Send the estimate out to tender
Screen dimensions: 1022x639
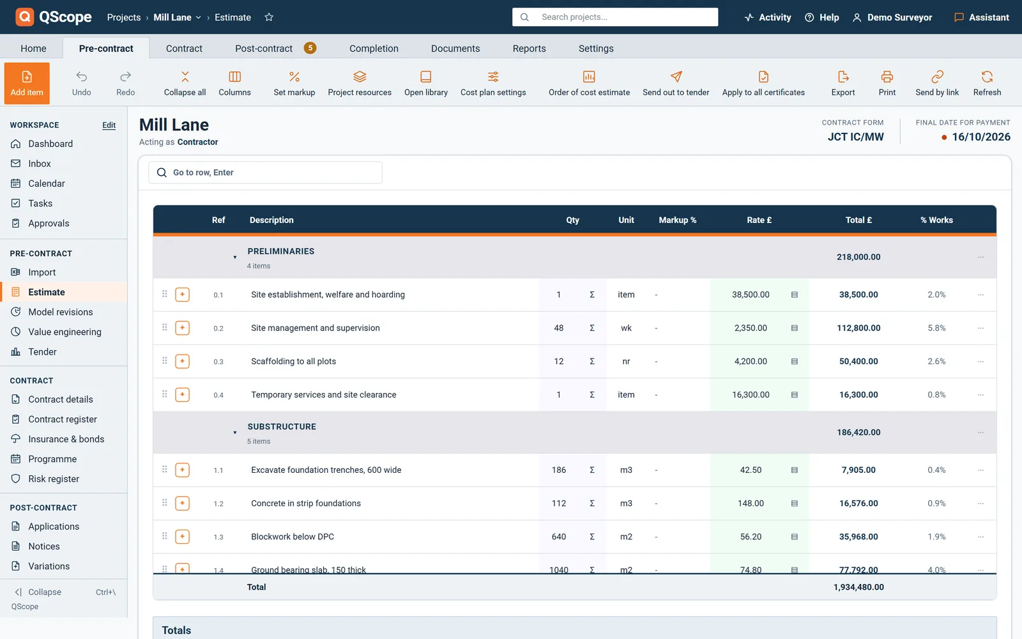tap(676, 83)
